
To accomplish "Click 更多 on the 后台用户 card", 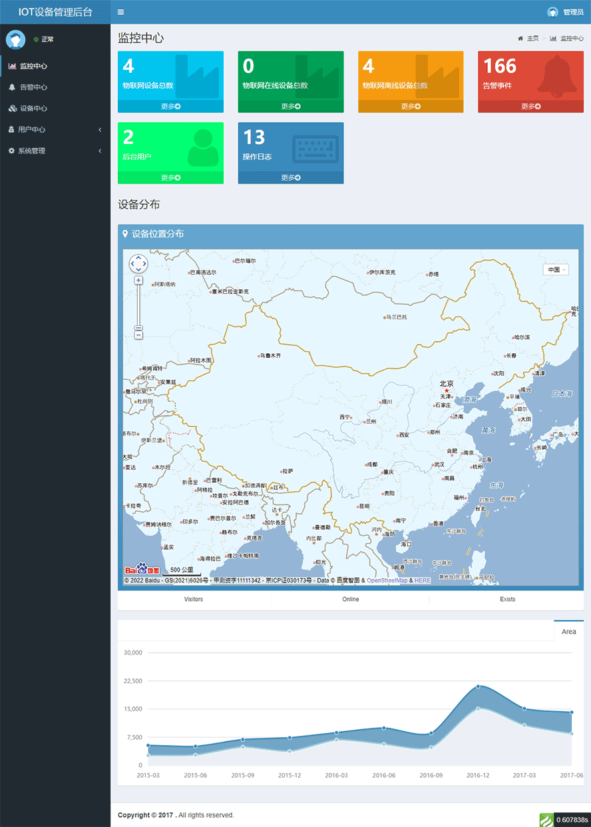I will [x=170, y=178].
